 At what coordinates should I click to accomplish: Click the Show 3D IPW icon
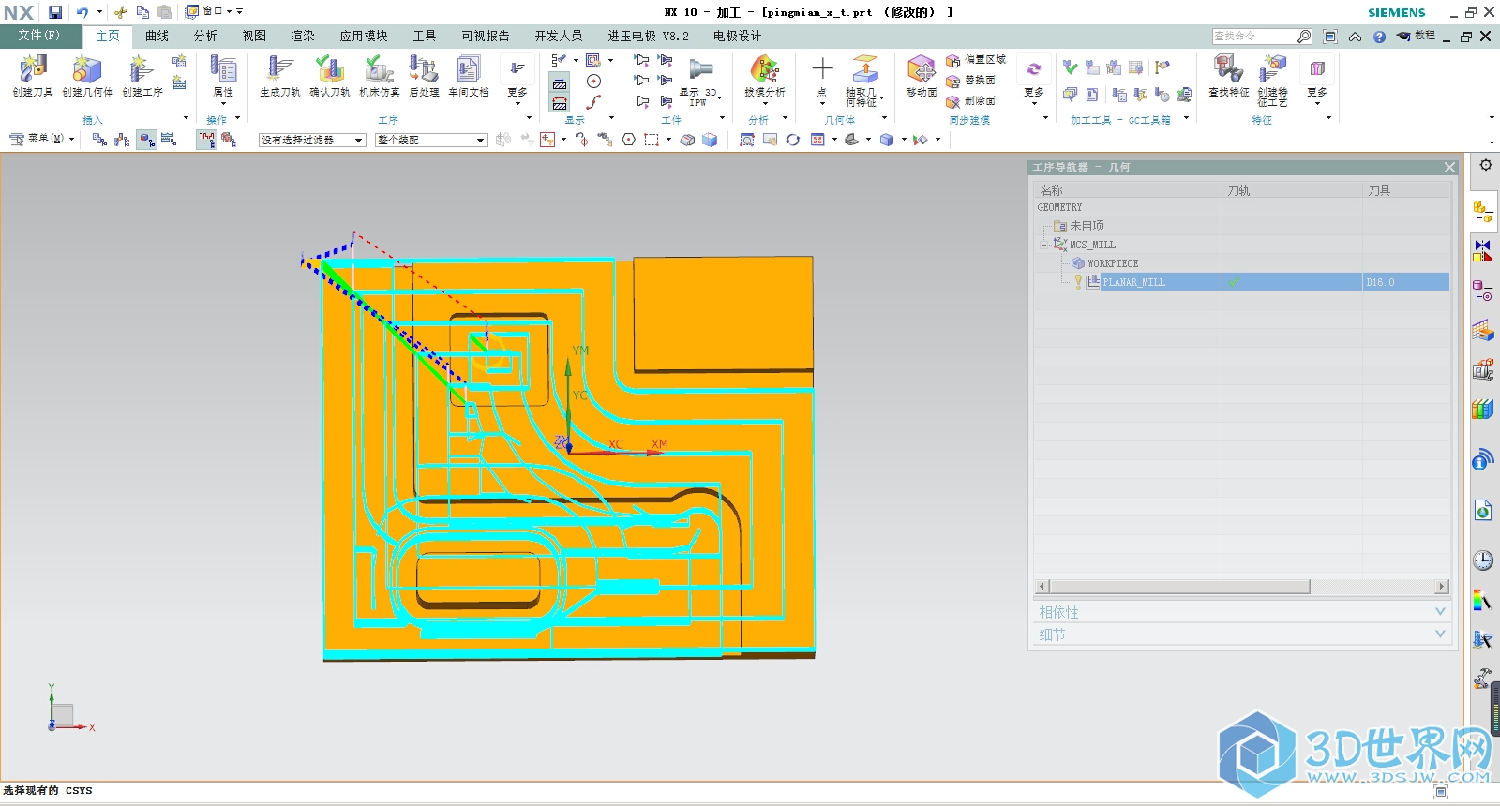point(700,81)
